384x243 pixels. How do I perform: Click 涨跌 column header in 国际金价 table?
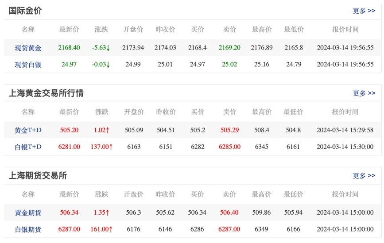click(101, 30)
